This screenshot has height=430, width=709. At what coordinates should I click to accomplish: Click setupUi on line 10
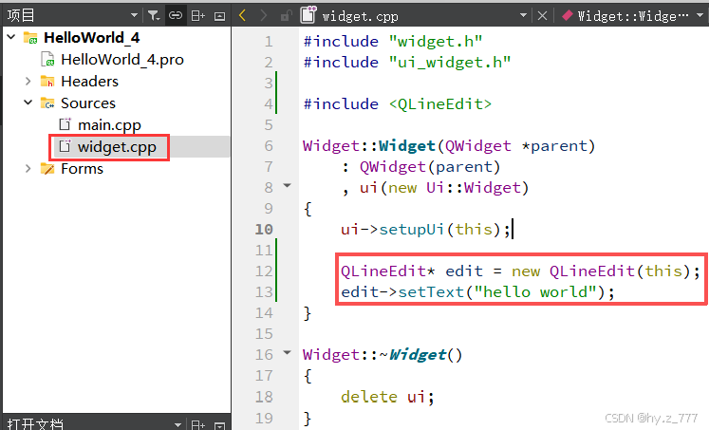pyautogui.click(x=412, y=230)
